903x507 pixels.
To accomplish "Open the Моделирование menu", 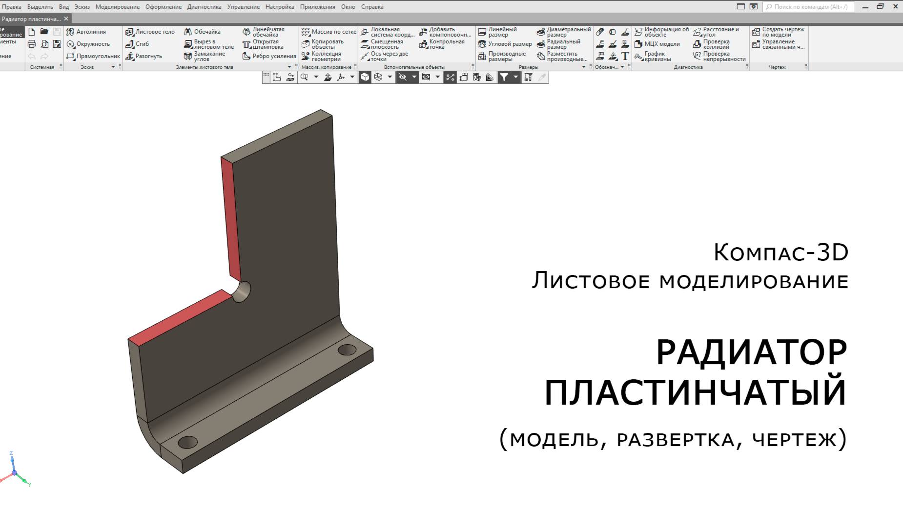I will point(119,7).
